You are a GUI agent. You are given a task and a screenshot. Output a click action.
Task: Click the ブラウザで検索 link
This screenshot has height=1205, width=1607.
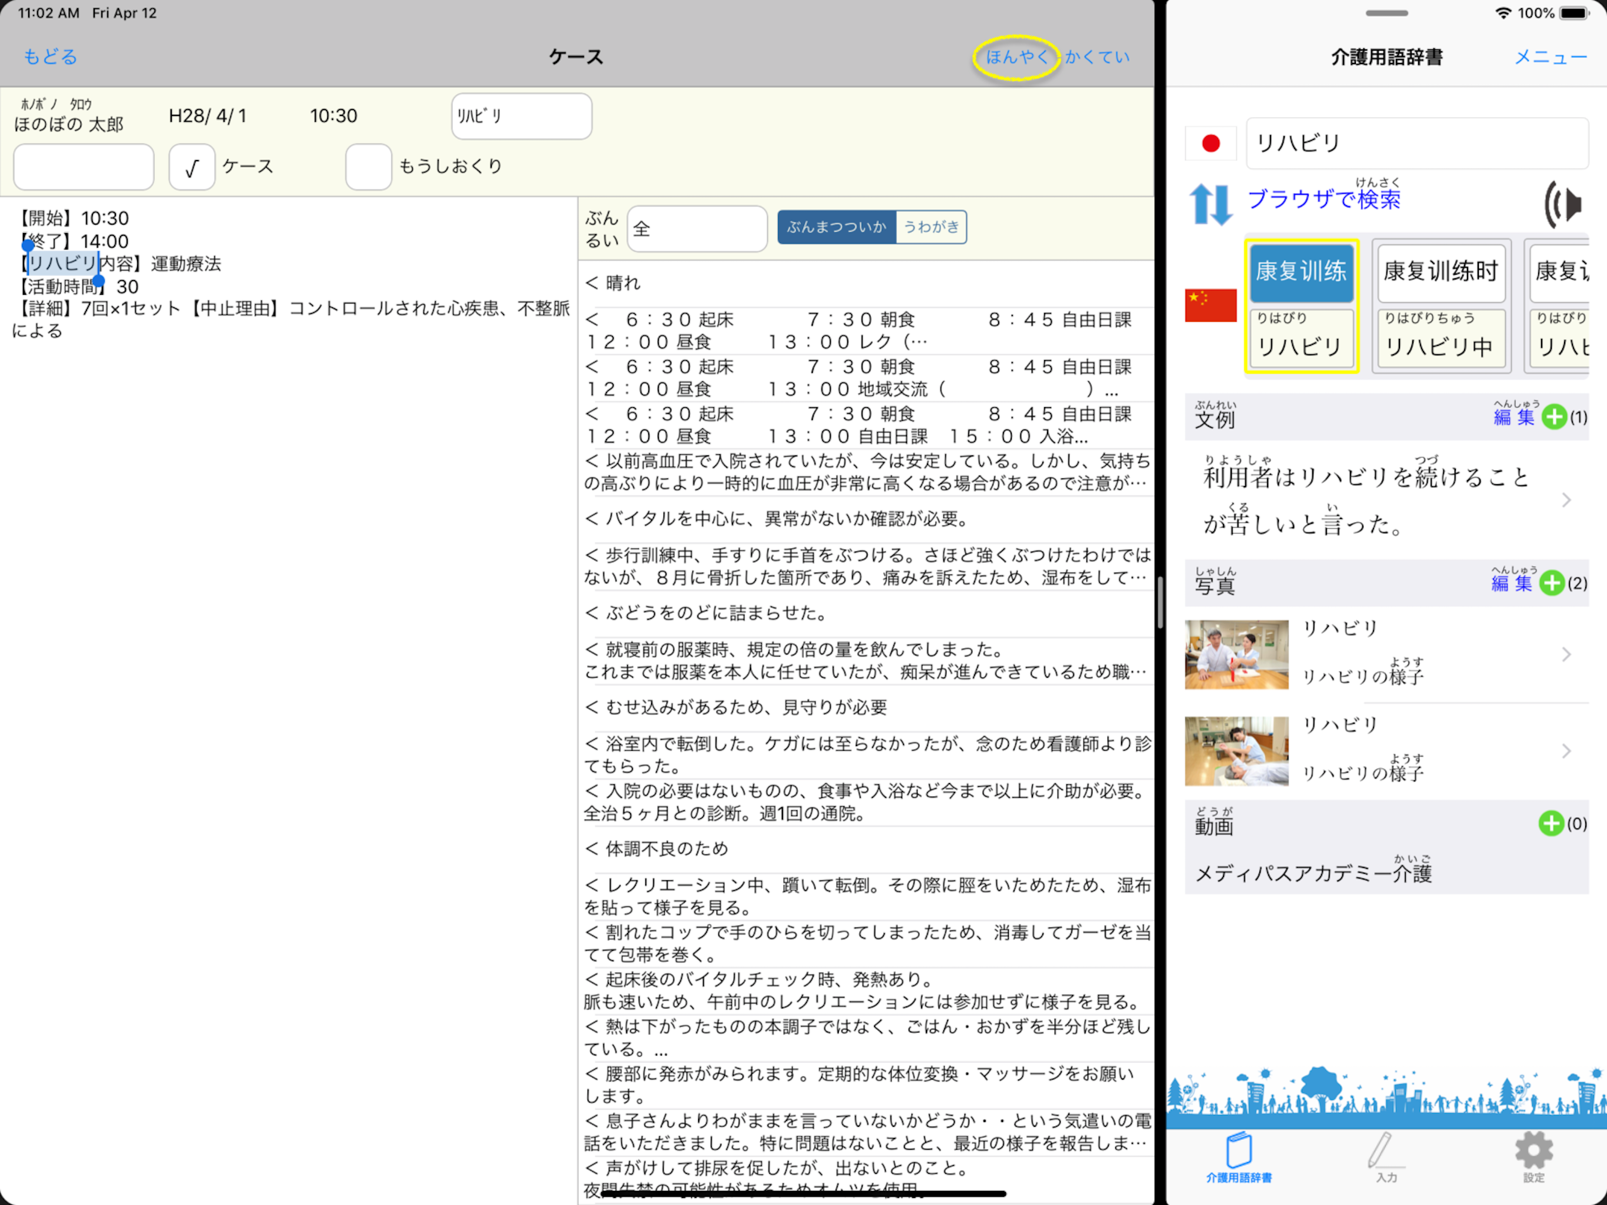[x=1323, y=198]
